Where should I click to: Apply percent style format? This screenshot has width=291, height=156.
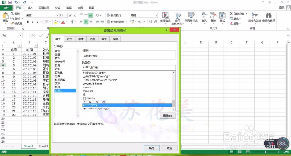pyautogui.click(x=140, y=22)
